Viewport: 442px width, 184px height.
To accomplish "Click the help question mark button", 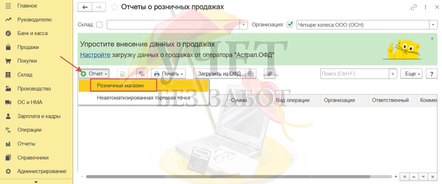I will click(432, 74).
